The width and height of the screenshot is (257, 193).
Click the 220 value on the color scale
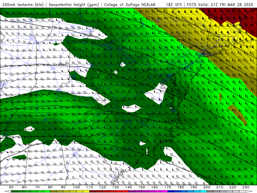pos(233,187)
